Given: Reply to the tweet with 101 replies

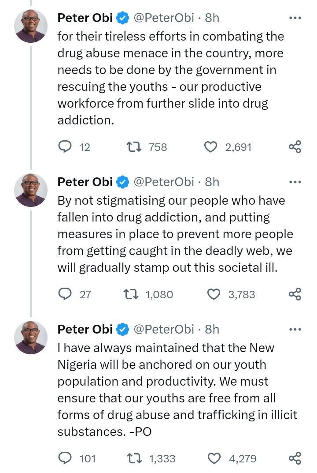Looking at the screenshot, I should click(65, 459).
